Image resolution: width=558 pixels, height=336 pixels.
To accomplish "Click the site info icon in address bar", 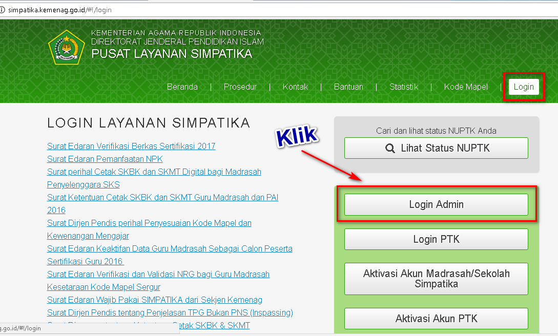I will click(2, 10).
